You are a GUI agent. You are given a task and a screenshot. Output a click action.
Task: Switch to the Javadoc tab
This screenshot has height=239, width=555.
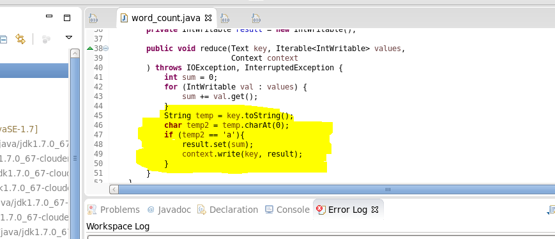(x=169, y=210)
